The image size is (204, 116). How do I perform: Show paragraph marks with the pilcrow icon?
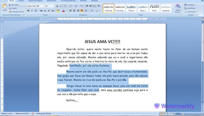coord(99,6)
